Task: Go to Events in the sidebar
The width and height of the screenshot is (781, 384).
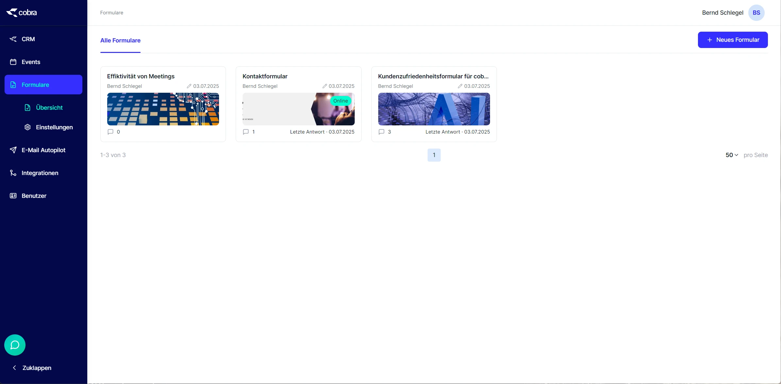Action: coord(31,62)
